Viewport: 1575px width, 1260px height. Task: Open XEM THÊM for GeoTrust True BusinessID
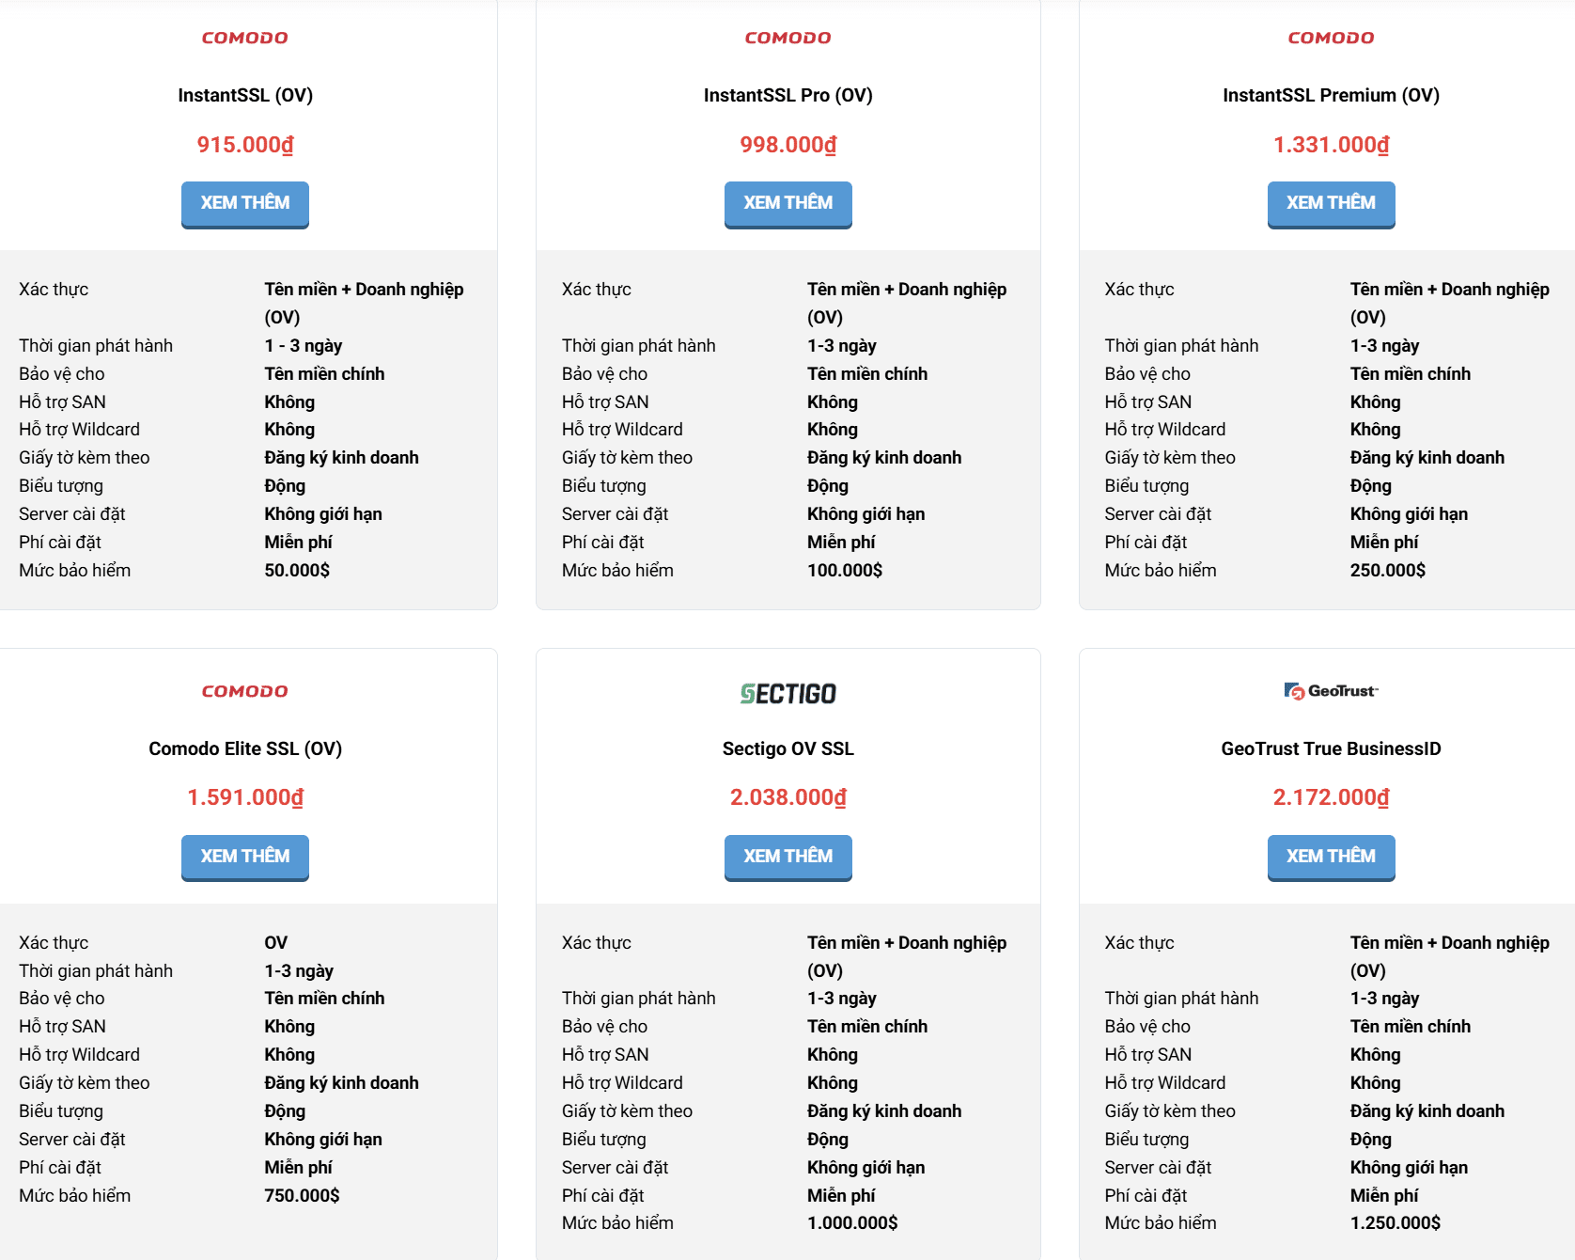click(x=1331, y=858)
